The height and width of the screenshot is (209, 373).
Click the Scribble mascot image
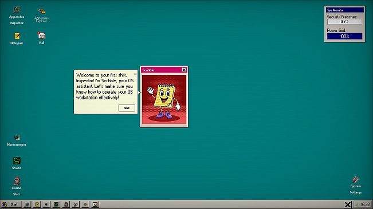(164, 99)
